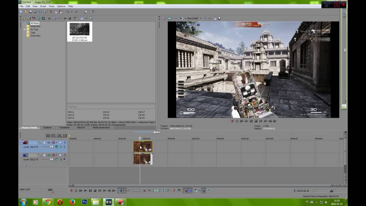Expand the By Type tree node

[x=24, y=29]
